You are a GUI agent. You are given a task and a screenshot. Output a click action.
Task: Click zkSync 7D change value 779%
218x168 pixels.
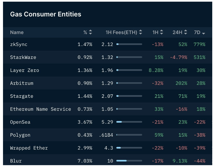(x=199, y=44)
